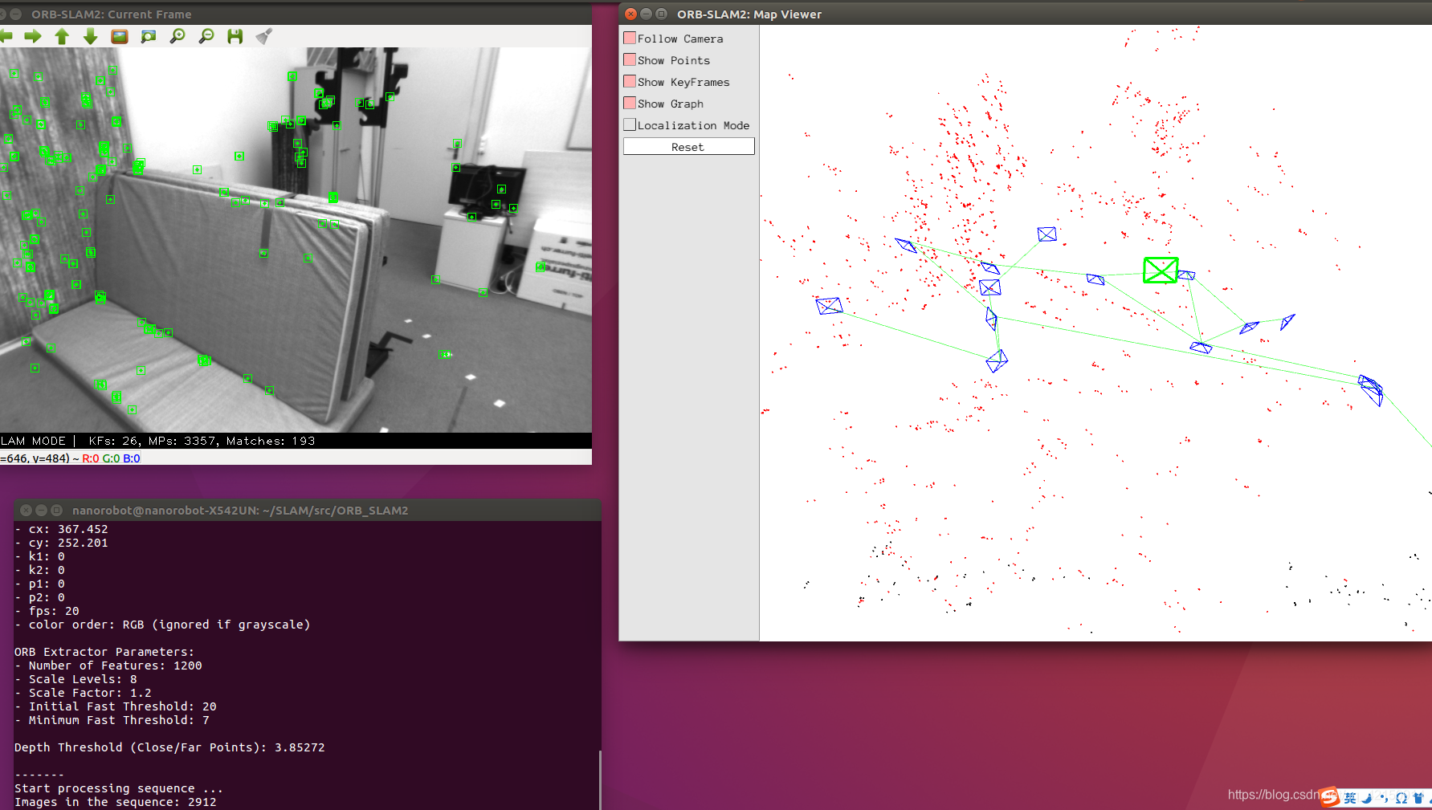Click the green down arrow in Current Frame toolbar

[x=91, y=36]
